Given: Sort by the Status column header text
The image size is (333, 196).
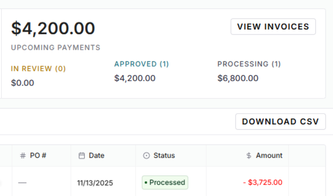Looking at the screenshot, I should (x=164, y=155).
